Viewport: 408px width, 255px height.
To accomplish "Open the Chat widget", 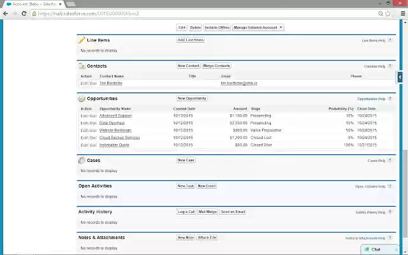I will click(380, 249).
